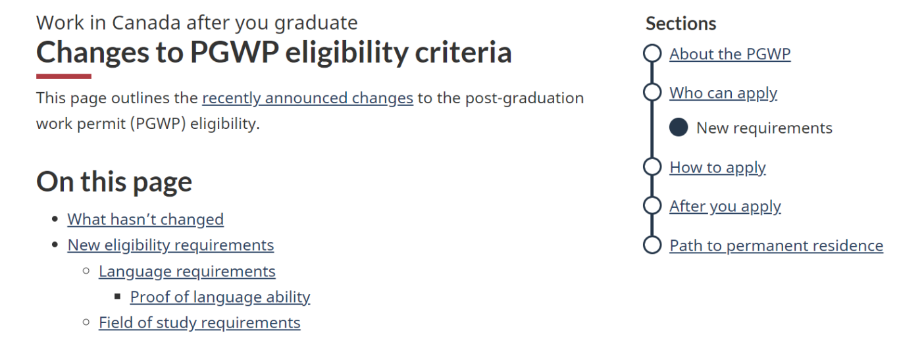Click the circle marker beside How to apply

click(x=652, y=167)
